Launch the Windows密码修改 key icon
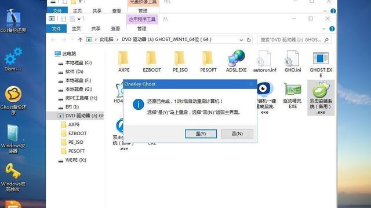 [13, 177]
